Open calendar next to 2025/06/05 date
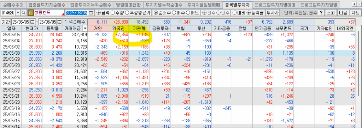The width and height of the screenshot is (362, 128). pos(91,13)
